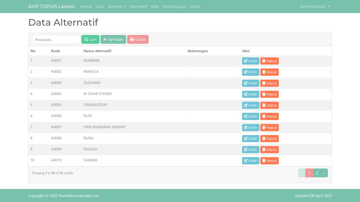Go to pagination page 2

click(x=317, y=173)
